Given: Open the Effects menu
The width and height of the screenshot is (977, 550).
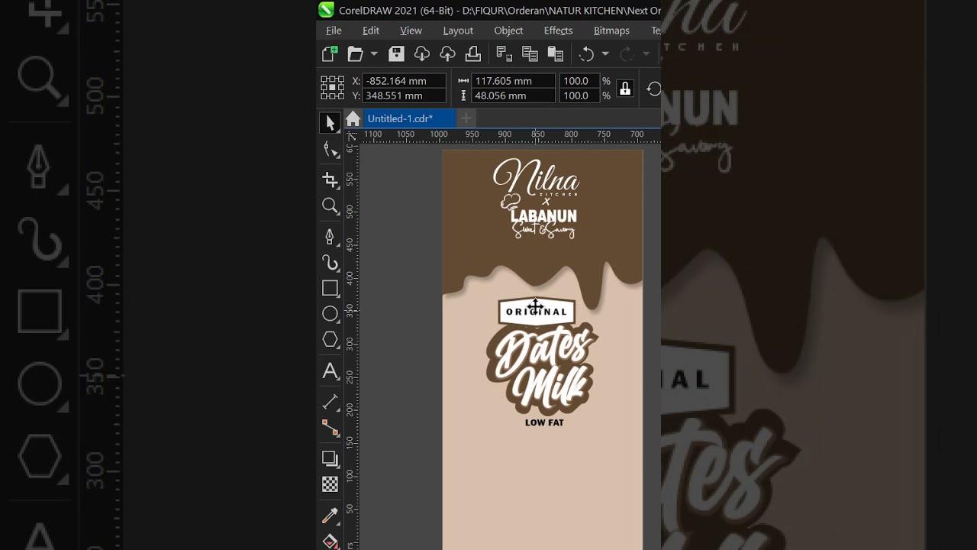Looking at the screenshot, I should pyautogui.click(x=558, y=31).
